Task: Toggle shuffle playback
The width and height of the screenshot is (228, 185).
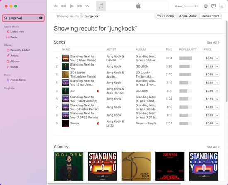Action: 56,6
